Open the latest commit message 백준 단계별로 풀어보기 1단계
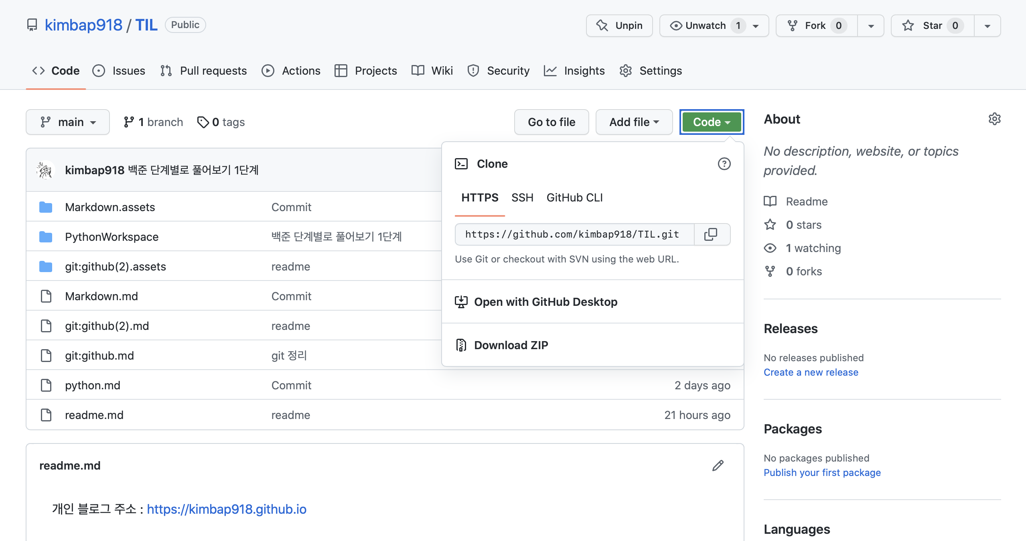Viewport: 1026px width, 541px height. [193, 170]
